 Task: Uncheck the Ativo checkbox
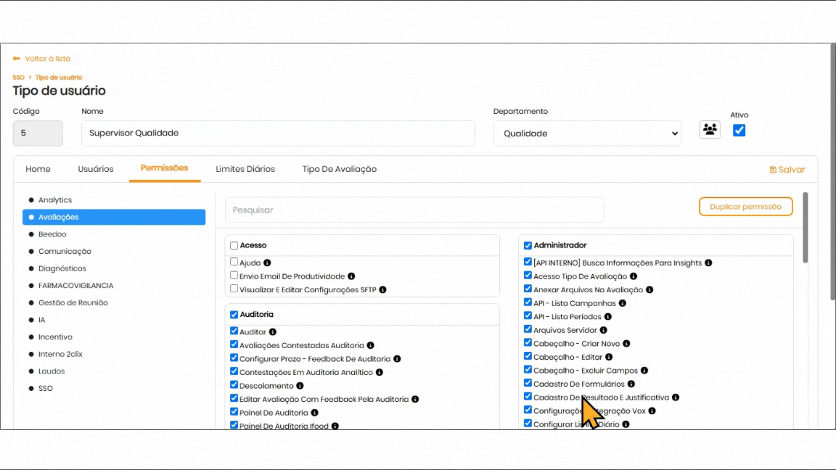pos(739,131)
